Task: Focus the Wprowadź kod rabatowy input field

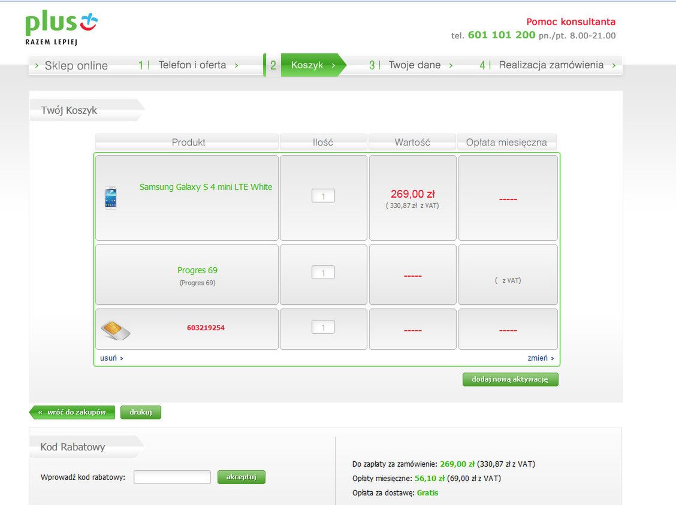Action: point(172,477)
